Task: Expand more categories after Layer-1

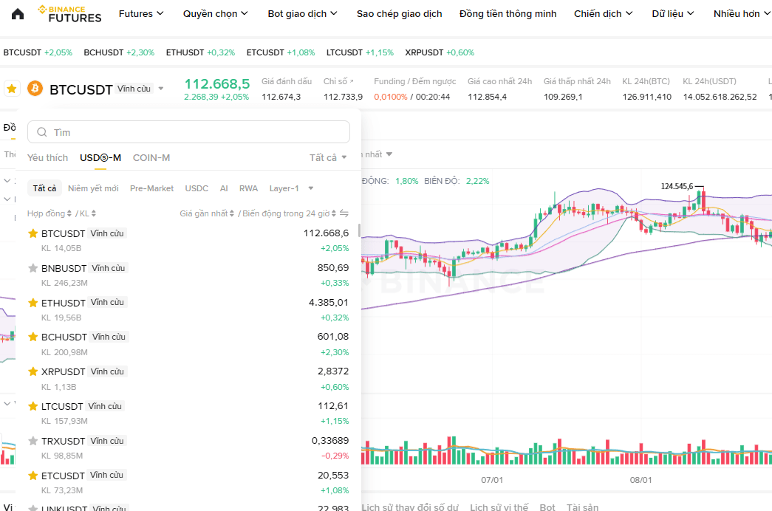Action: [x=311, y=188]
